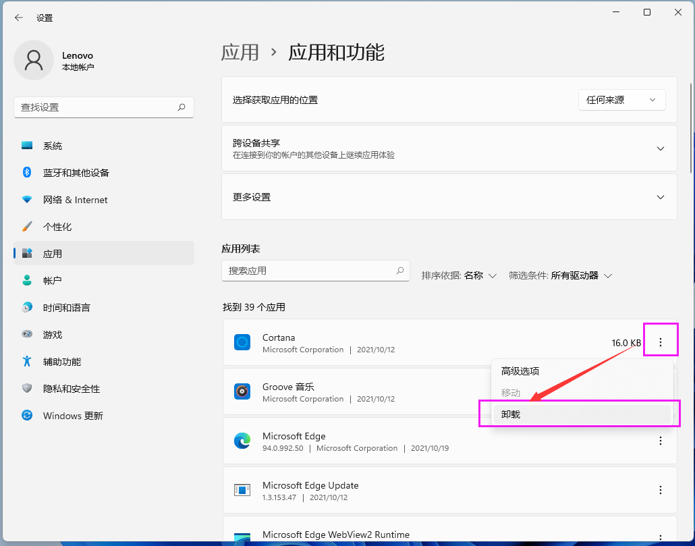Expand the More settings (更多设置) section
Viewport: 695px width, 546px height.
[449, 197]
